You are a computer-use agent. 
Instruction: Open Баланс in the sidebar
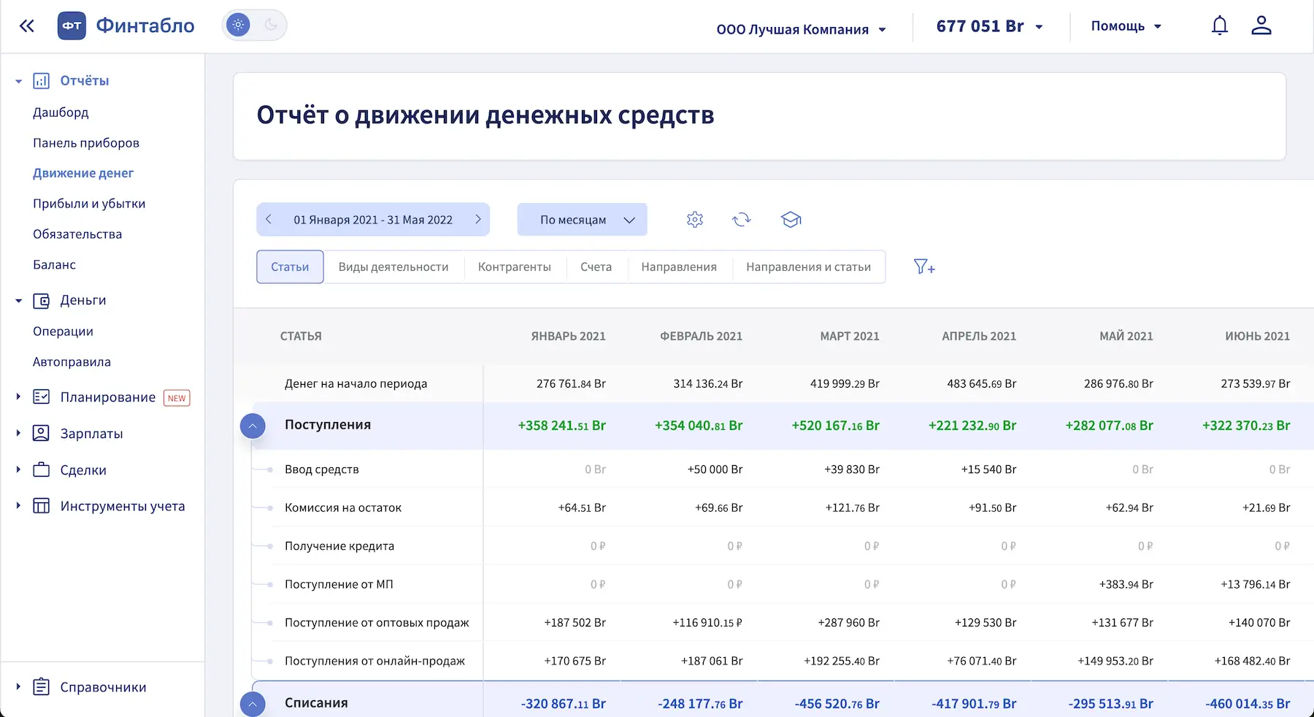pyautogui.click(x=54, y=265)
